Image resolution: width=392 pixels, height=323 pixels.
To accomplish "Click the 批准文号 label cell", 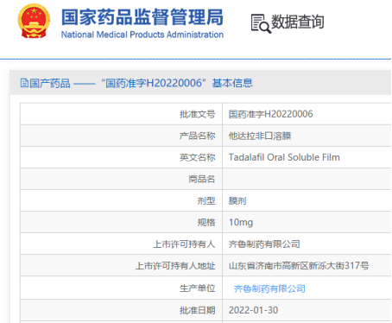I will [x=121, y=114].
